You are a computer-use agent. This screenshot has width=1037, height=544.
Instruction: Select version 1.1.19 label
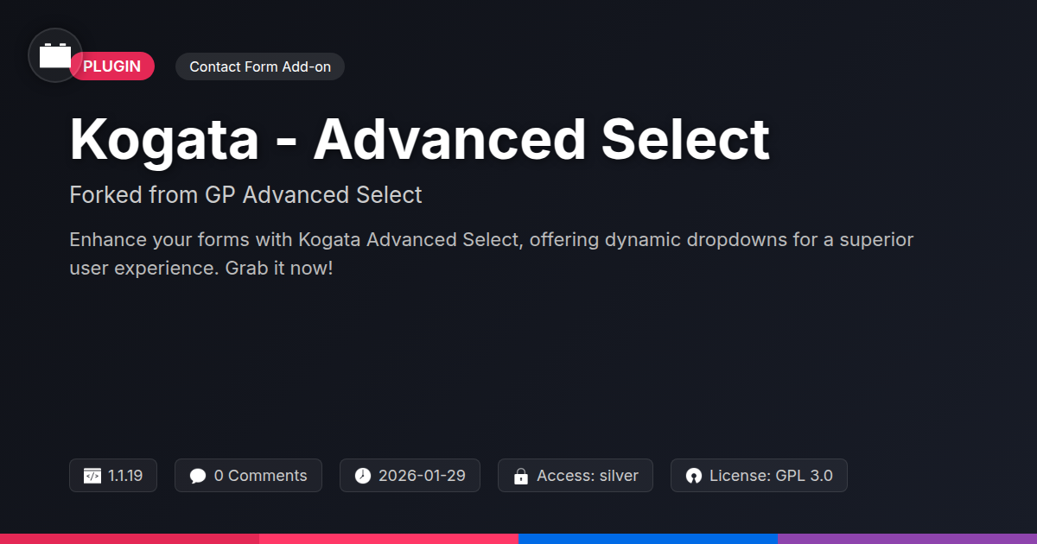pos(125,476)
